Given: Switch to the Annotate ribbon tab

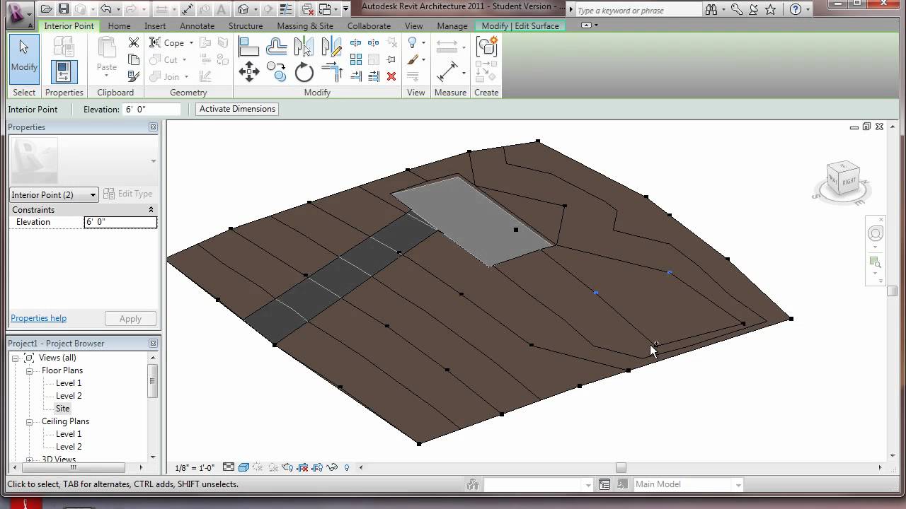Looking at the screenshot, I should tap(197, 26).
